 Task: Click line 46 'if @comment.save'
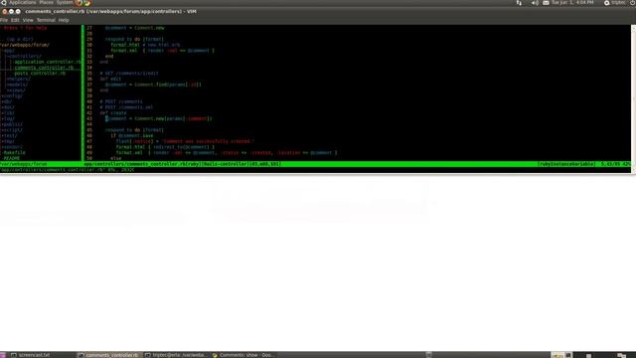132,136
